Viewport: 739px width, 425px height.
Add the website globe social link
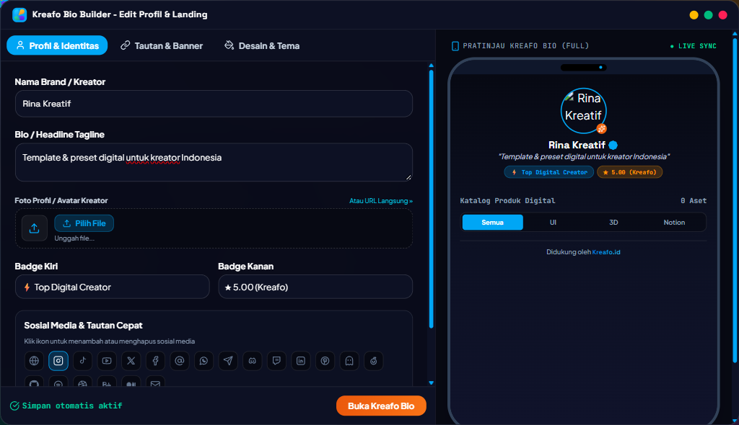coord(34,361)
